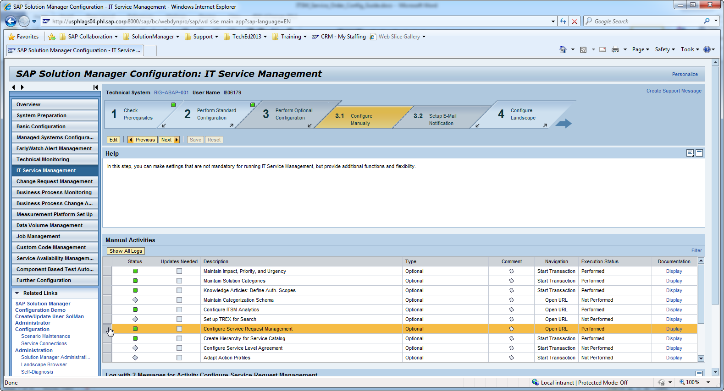Click the Add to Favorites Bar icon
The height and width of the screenshot is (391, 724).
point(52,37)
